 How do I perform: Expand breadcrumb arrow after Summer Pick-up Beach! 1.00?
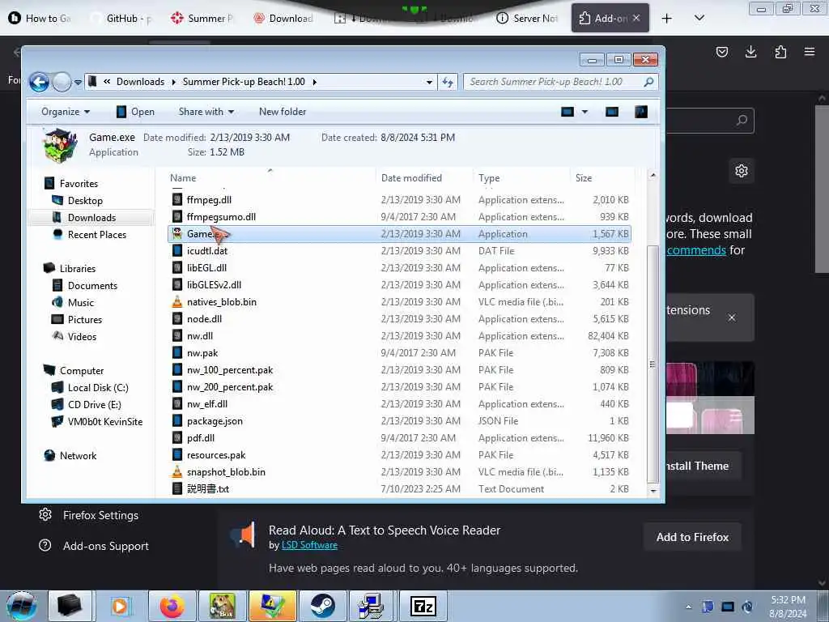pos(315,82)
